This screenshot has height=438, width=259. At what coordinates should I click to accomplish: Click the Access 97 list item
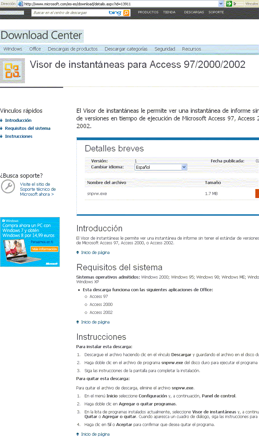[x=99, y=297]
